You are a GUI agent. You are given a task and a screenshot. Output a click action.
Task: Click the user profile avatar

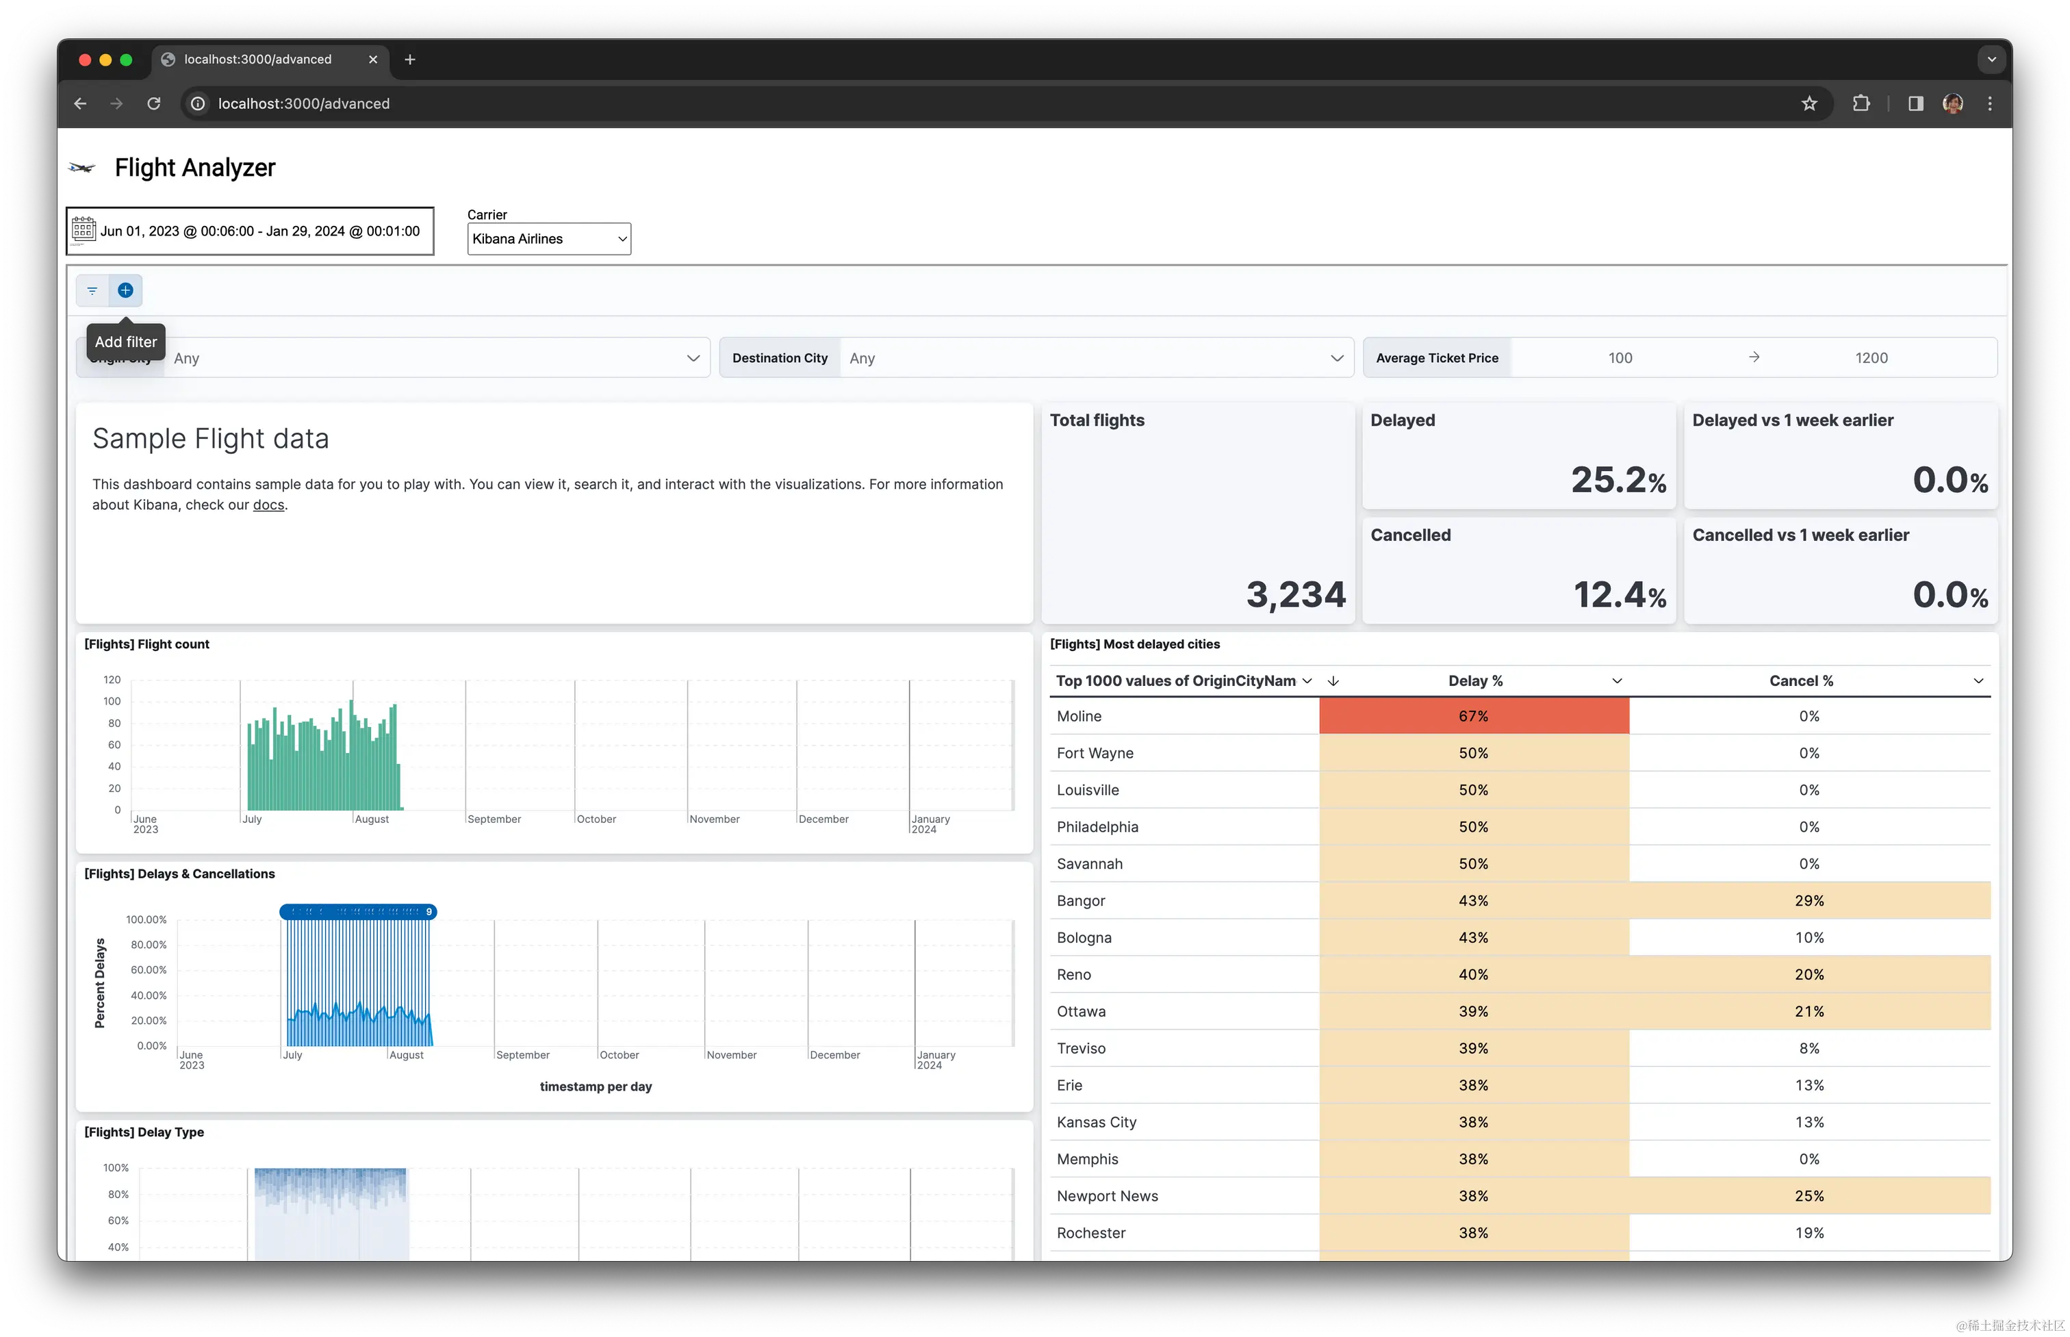point(1953,103)
